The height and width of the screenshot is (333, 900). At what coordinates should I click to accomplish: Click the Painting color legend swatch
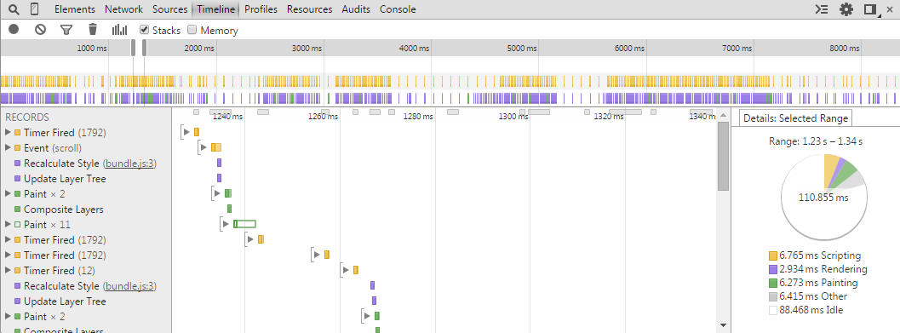[773, 283]
